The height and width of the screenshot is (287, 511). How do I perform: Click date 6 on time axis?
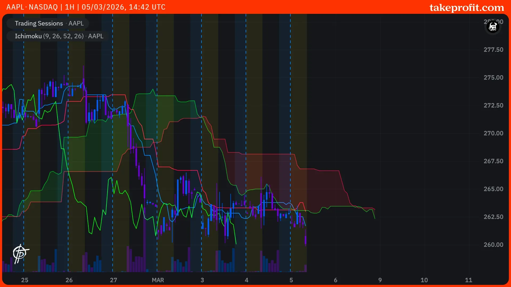click(x=336, y=280)
